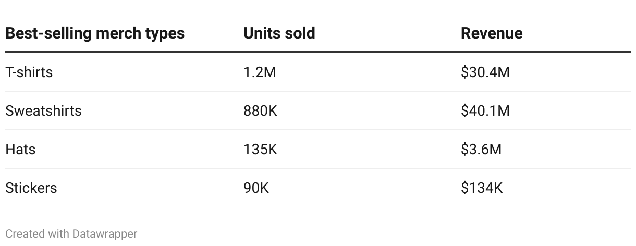
Task: Select the Hats row label
Action: [20, 149]
